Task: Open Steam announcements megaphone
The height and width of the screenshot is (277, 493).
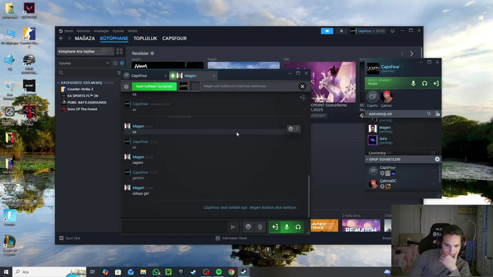Action: tap(327, 31)
